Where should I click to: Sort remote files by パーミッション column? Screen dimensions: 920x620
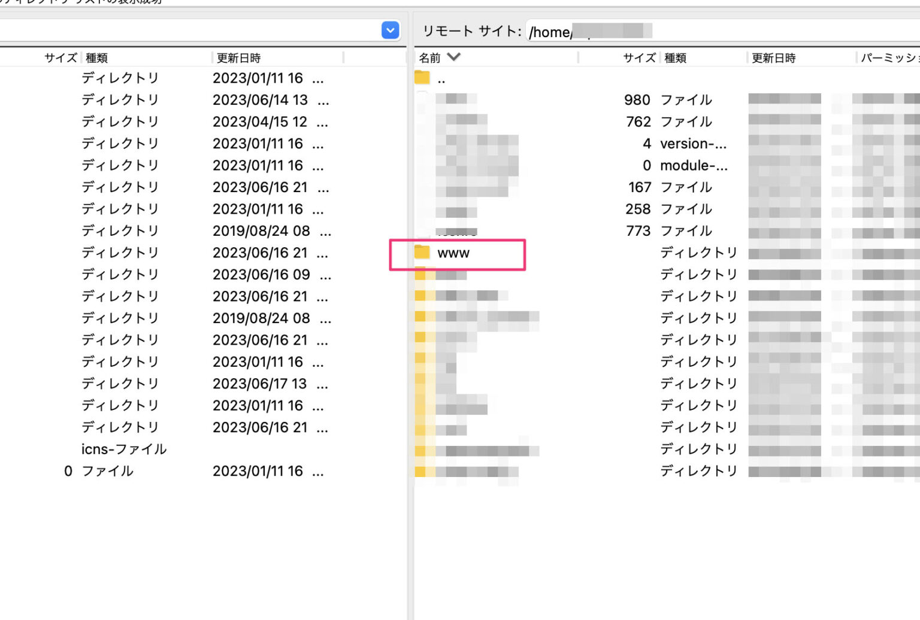[x=889, y=58]
